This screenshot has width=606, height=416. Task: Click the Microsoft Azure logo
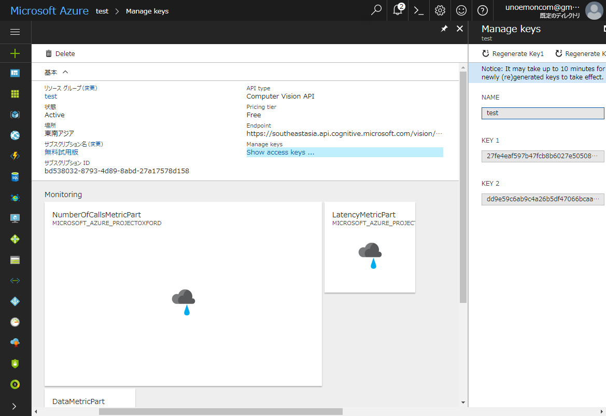coord(49,11)
